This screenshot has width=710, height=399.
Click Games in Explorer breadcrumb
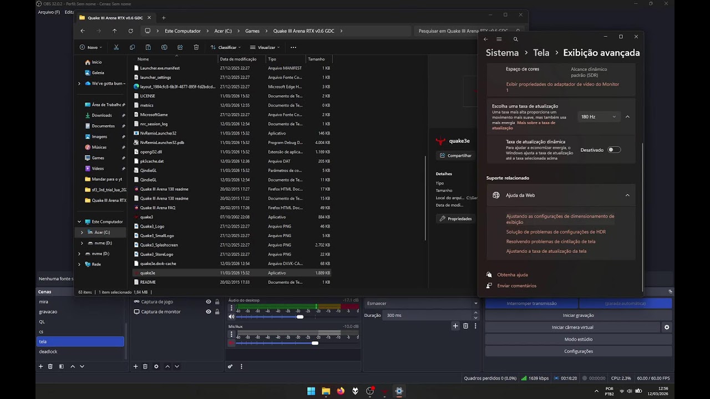[x=252, y=31]
